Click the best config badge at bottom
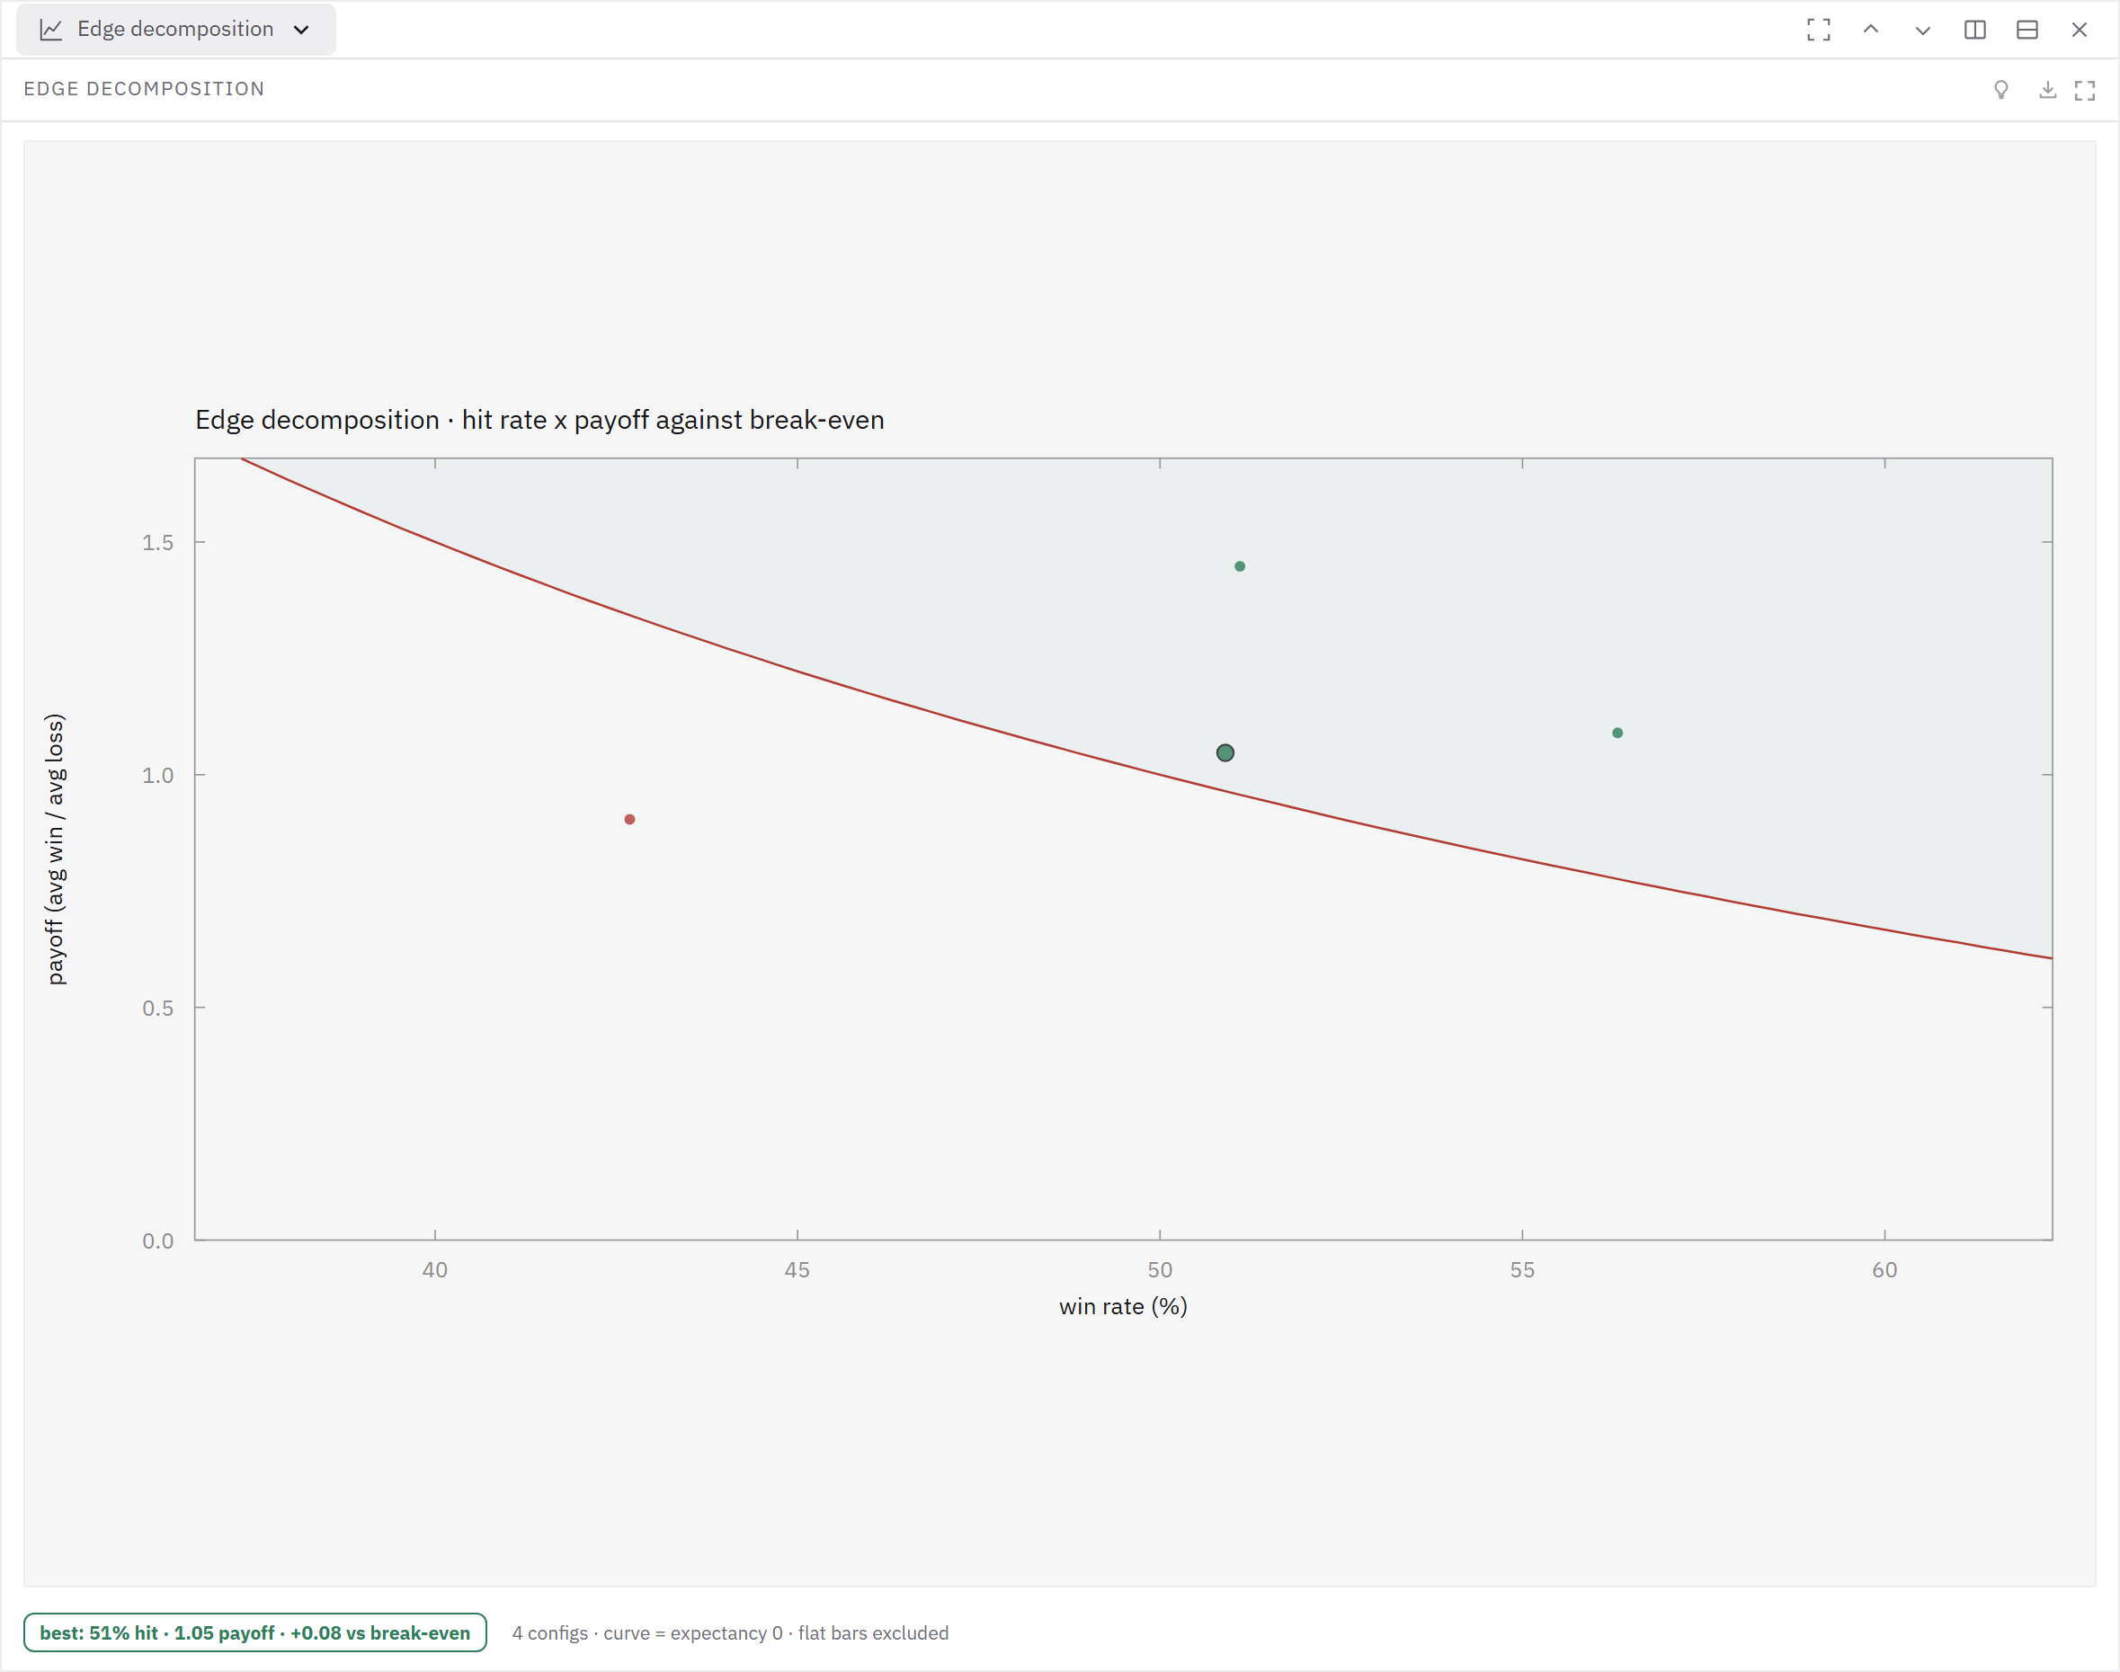This screenshot has width=2120, height=1672. [254, 1632]
